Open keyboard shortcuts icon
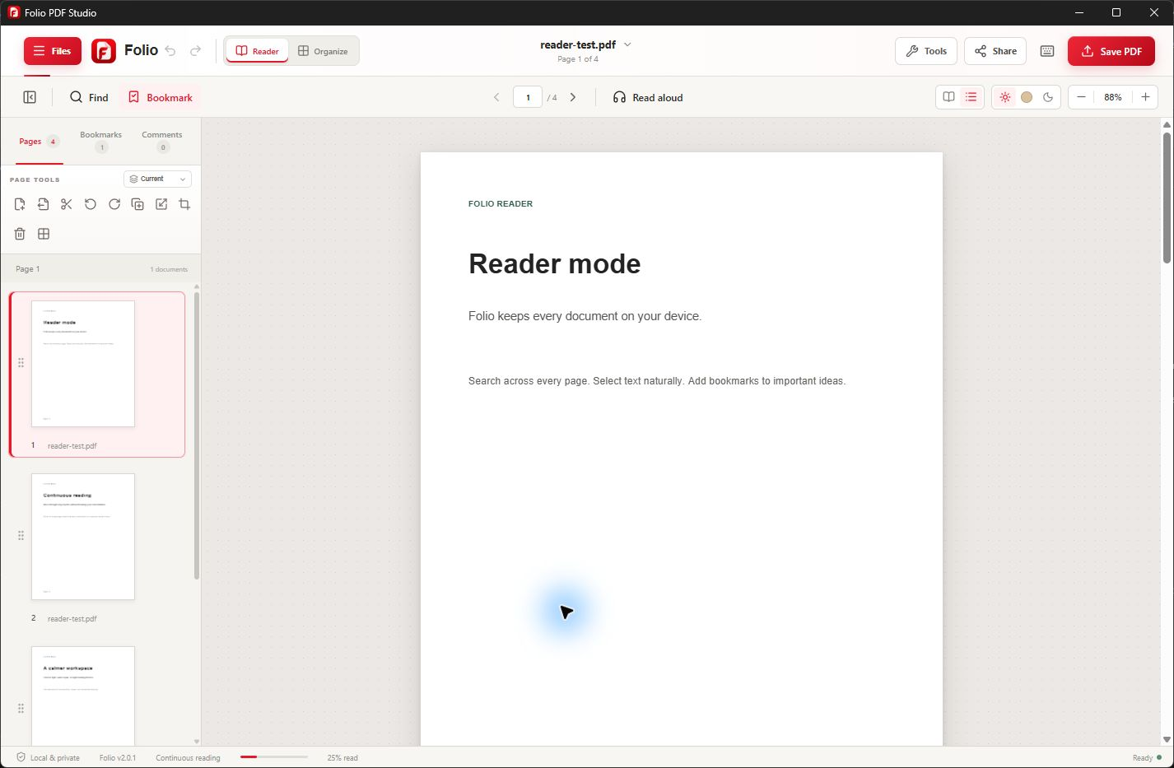 tap(1047, 51)
